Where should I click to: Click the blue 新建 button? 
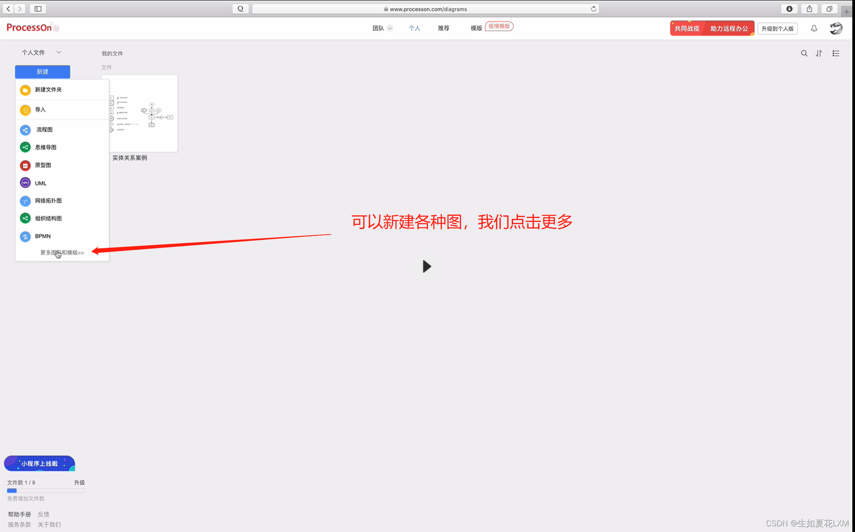pyautogui.click(x=43, y=71)
